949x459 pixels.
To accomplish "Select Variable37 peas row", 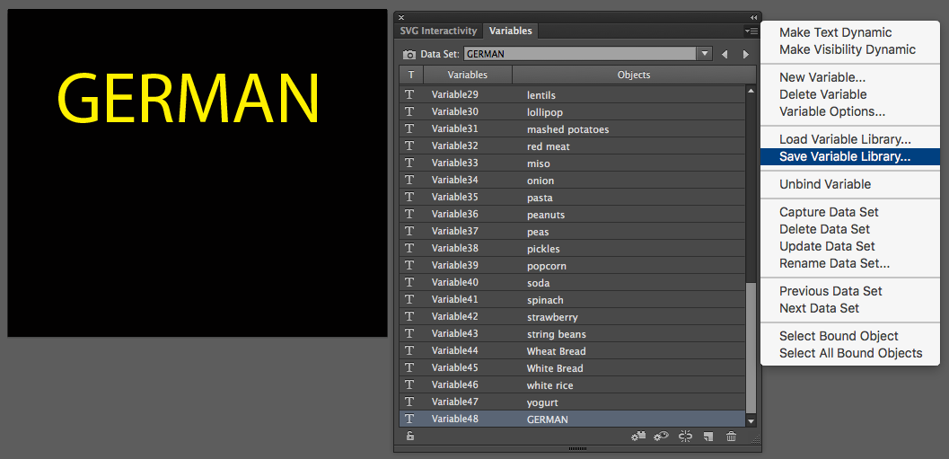I will (572, 232).
